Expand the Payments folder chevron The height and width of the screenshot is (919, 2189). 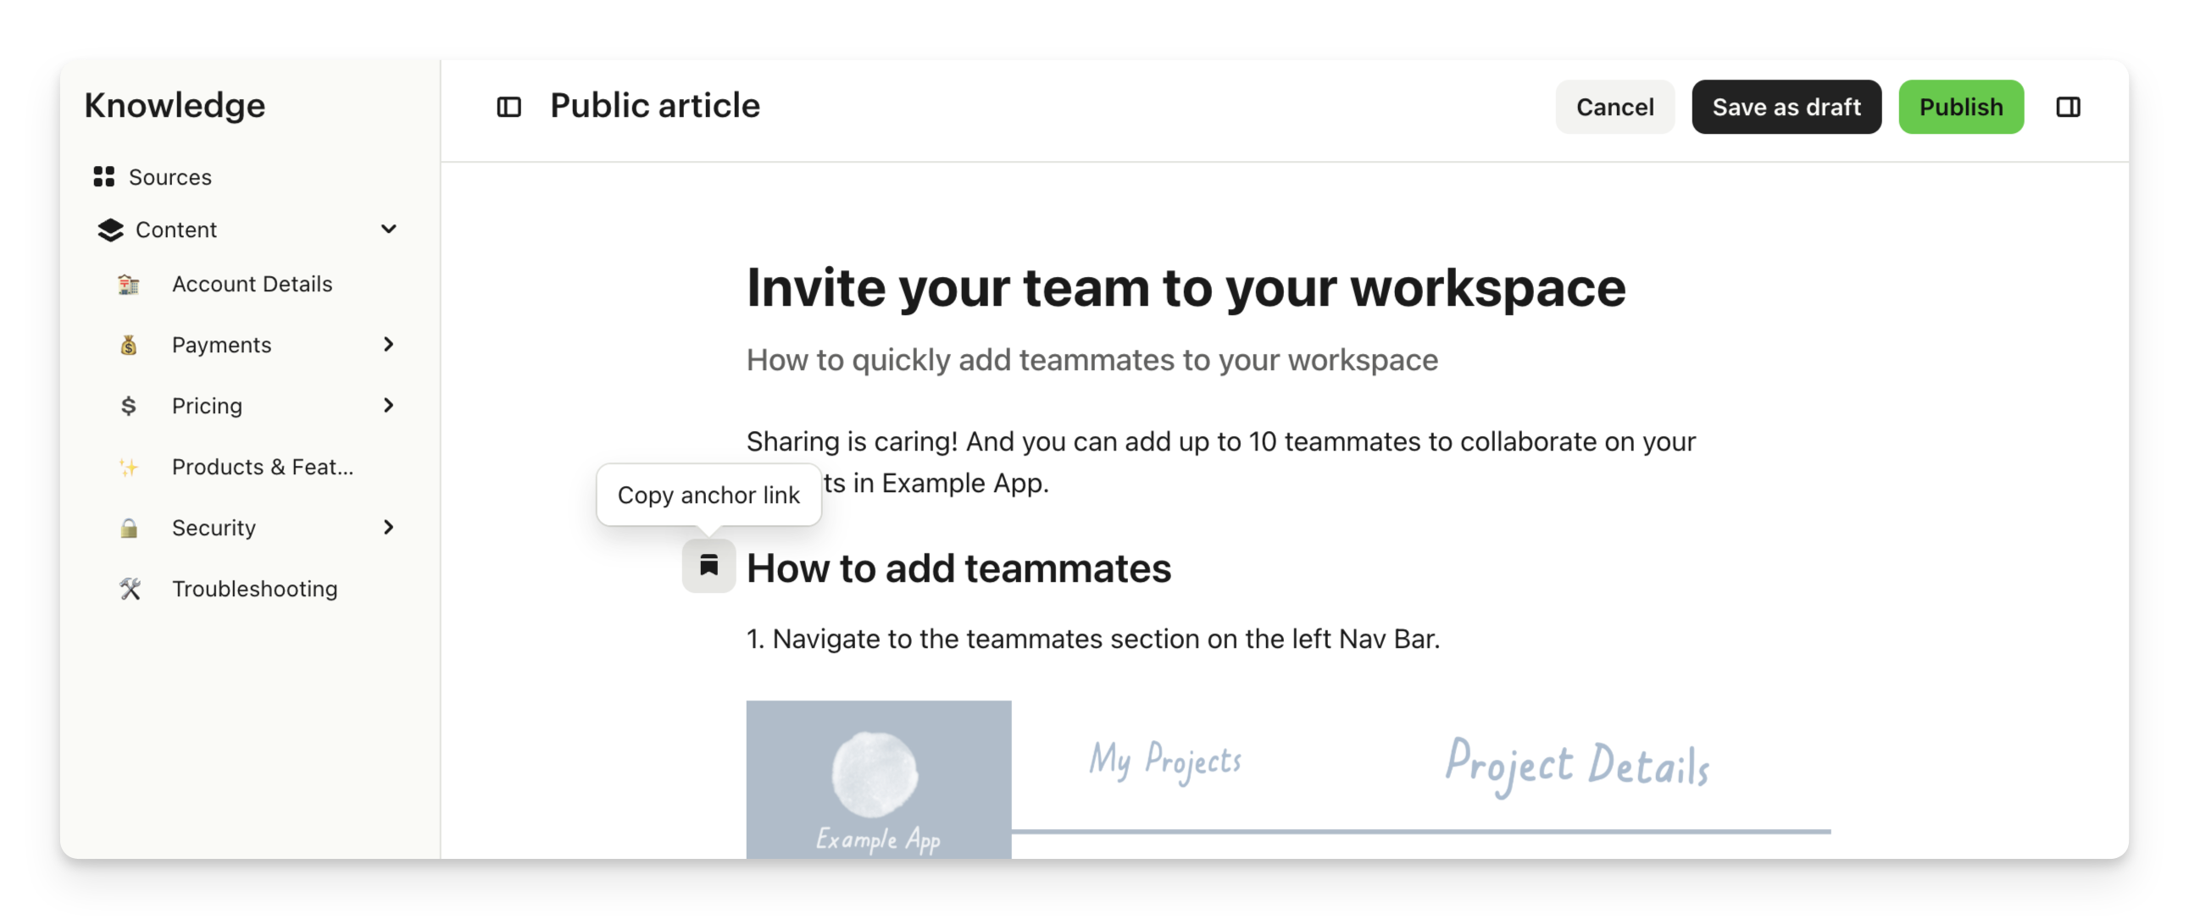(x=388, y=345)
